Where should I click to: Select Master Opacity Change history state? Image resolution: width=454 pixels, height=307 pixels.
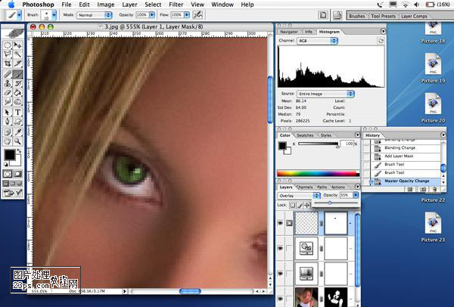405,181
